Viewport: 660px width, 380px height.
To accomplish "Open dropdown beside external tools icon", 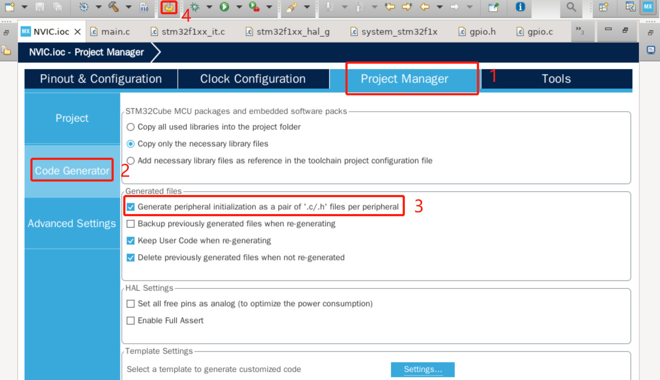I will pos(269,7).
